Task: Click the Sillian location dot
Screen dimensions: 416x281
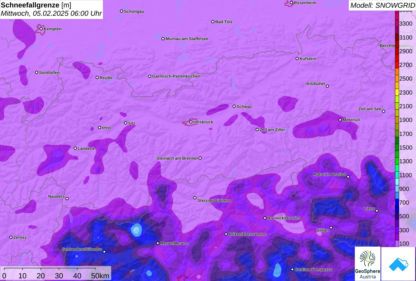Action: pos(331,228)
